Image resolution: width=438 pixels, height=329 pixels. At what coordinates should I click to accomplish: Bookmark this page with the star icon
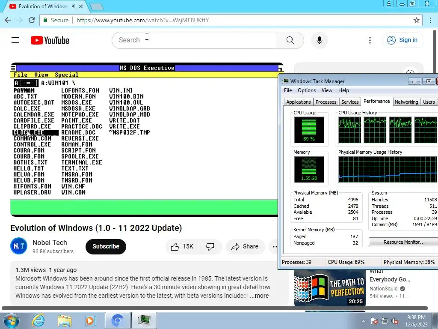tap(417, 20)
